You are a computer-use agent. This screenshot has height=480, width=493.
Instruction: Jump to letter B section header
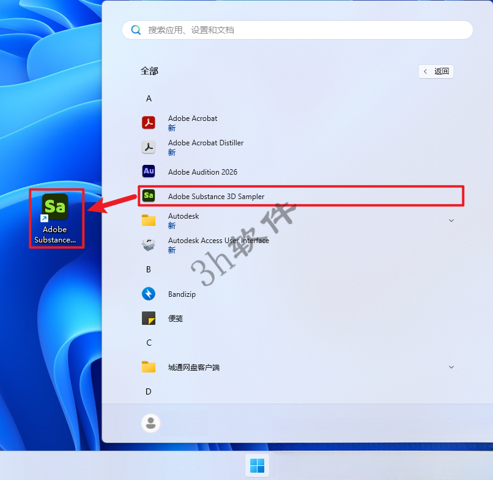point(149,269)
